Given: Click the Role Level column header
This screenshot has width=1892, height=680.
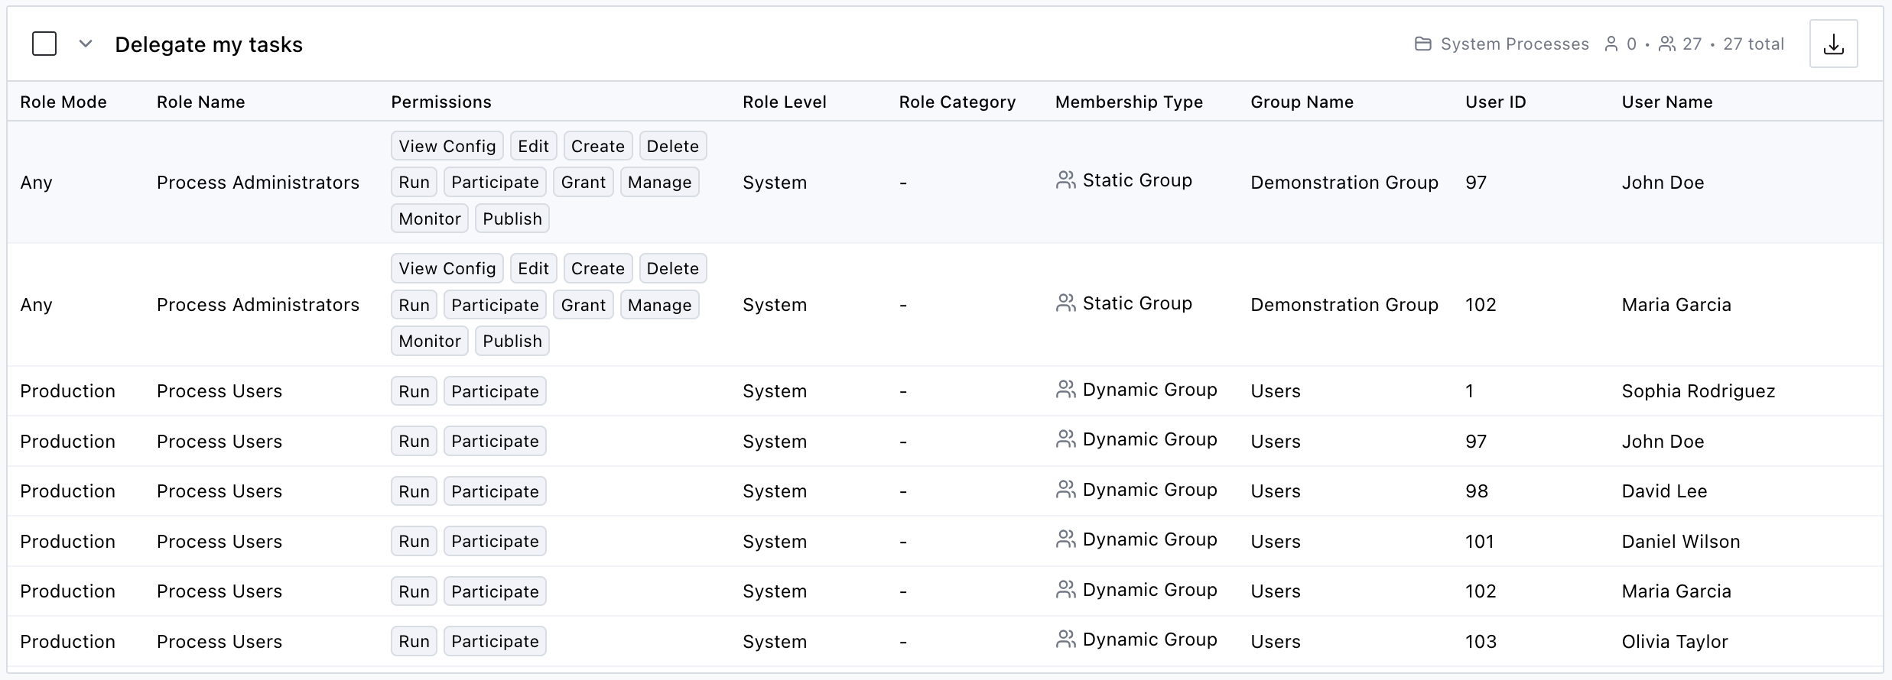Looking at the screenshot, I should point(785,102).
